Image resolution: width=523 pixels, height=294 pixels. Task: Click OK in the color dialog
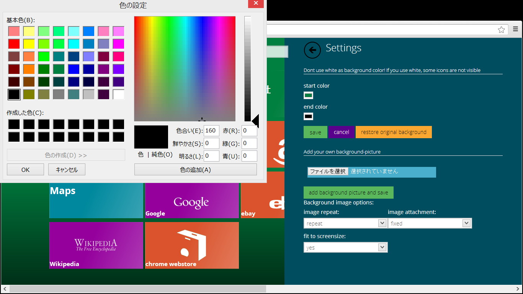[x=25, y=170]
